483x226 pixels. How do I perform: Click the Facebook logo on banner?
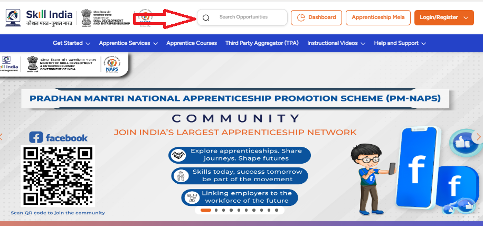click(58, 137)
